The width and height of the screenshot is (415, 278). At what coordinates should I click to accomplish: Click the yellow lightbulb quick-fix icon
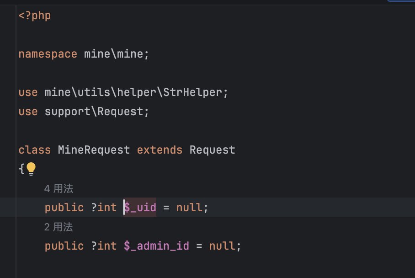coord(31,169)
